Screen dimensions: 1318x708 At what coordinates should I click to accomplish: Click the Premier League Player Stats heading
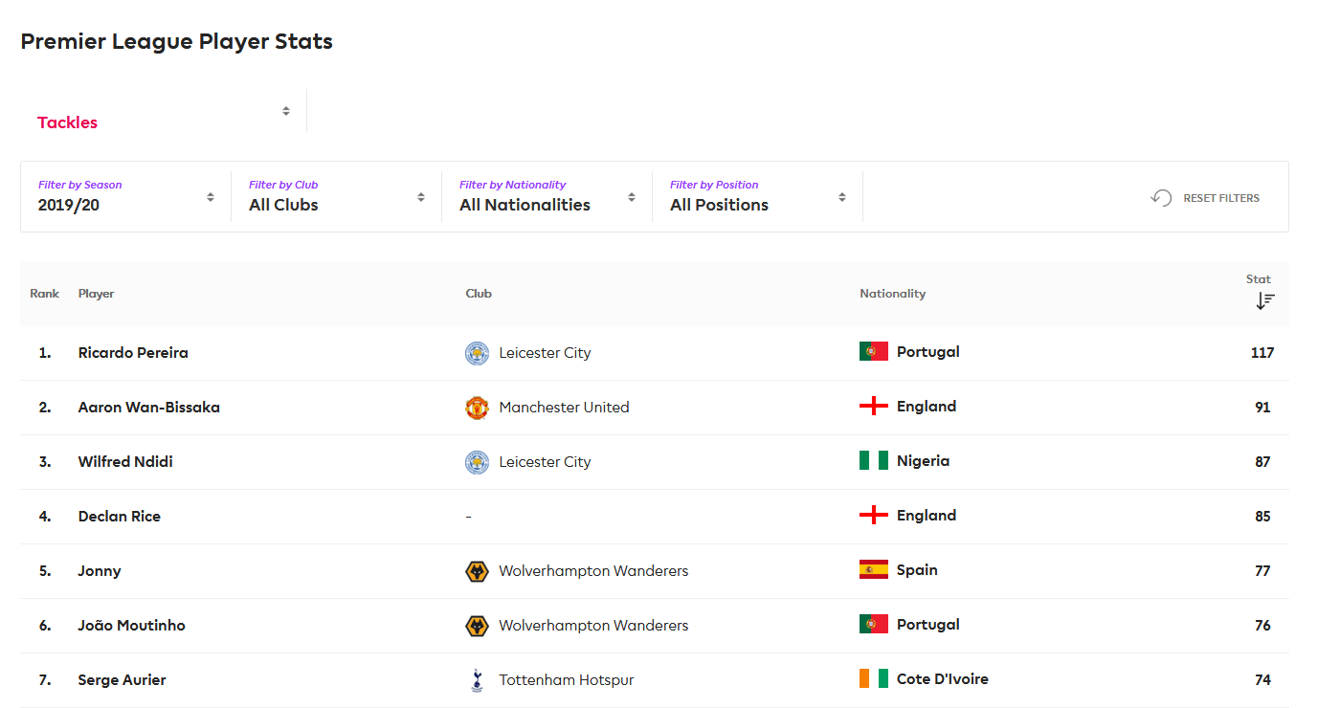click(177, 42)
